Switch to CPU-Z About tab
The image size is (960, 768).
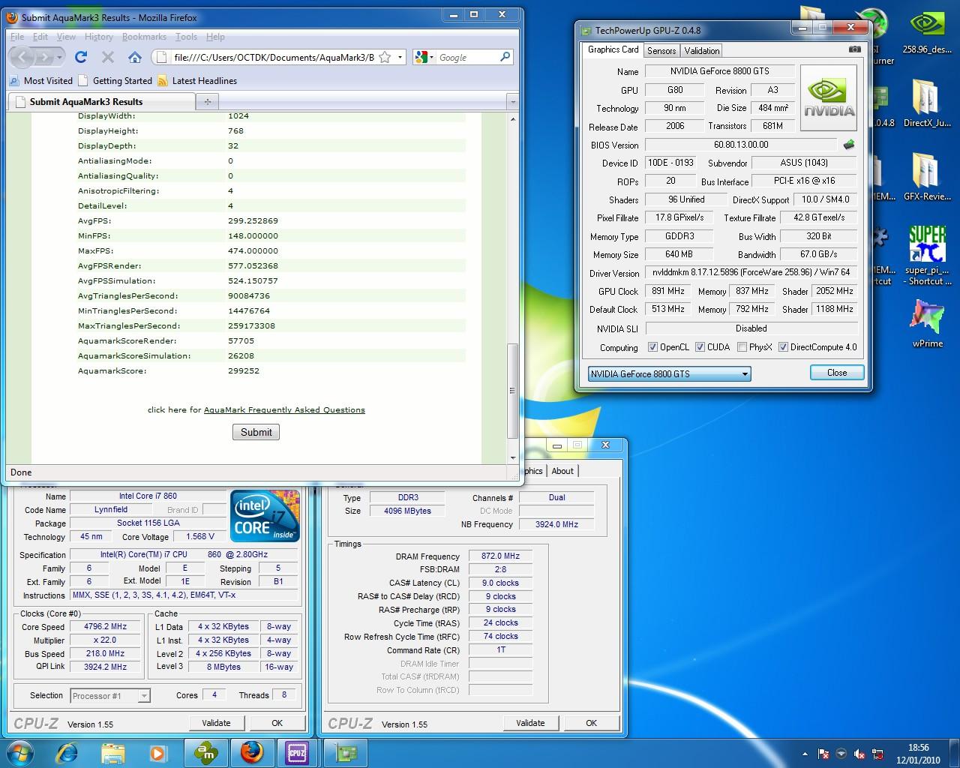(x=562, y=471)
